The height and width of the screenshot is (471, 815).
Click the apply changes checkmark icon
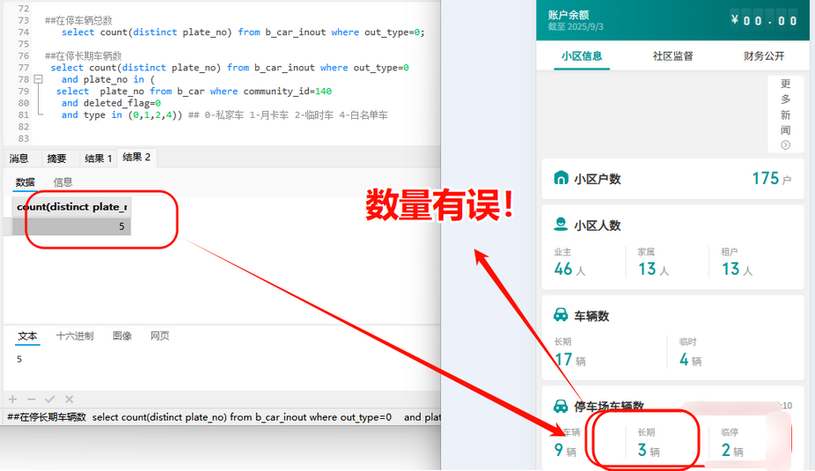[50, 400]
